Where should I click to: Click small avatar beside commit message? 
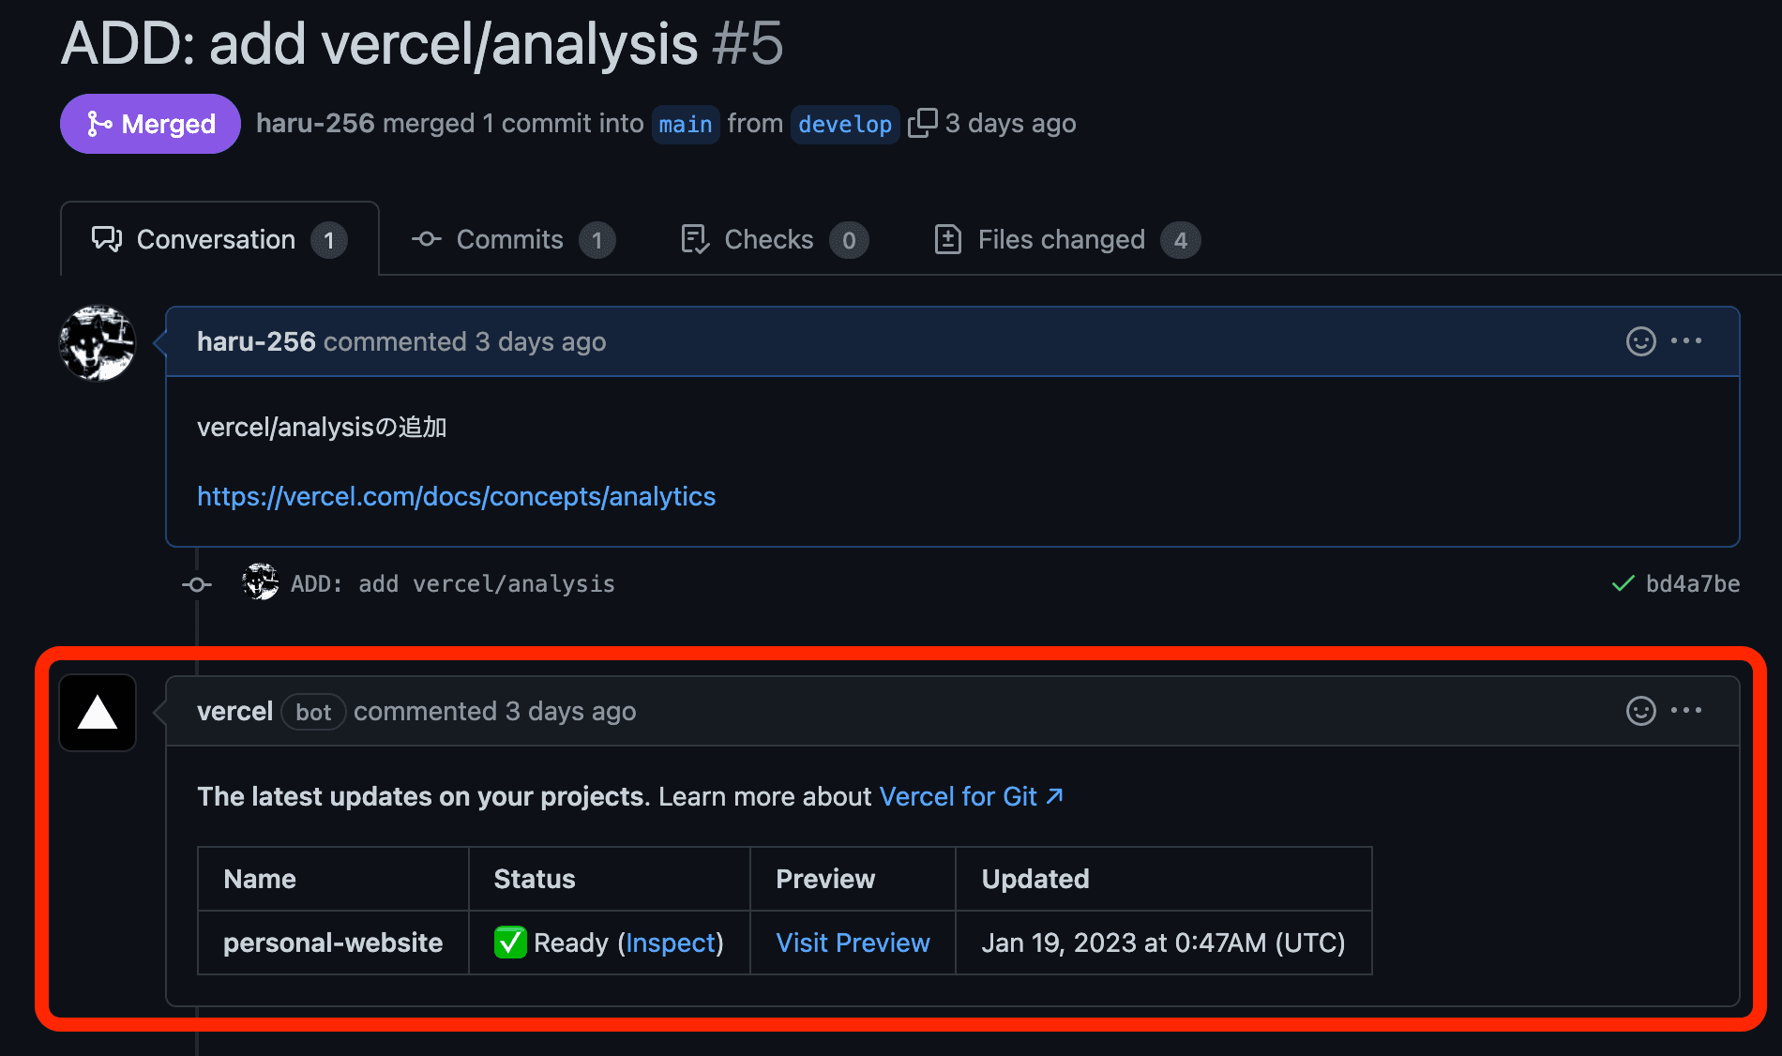(260, 583)
